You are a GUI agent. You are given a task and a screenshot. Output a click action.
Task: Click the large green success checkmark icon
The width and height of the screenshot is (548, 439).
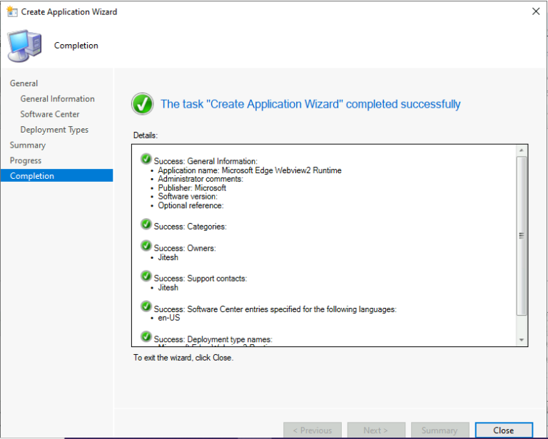[x=143, y=104]
